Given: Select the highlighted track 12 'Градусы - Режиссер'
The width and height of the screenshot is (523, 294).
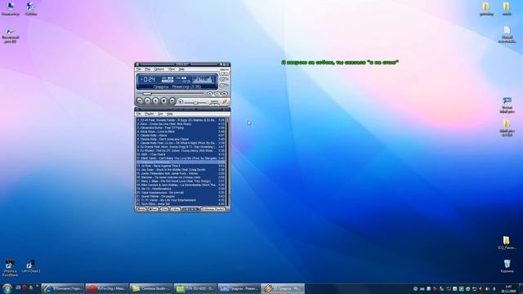Looking at the screenshot, I should 181,162.
